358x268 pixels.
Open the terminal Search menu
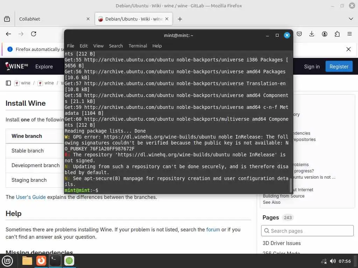pyautogui.click(x=116, y=46)
